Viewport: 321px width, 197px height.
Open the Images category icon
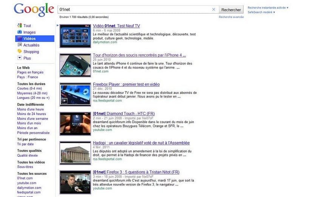click(20, 32)
